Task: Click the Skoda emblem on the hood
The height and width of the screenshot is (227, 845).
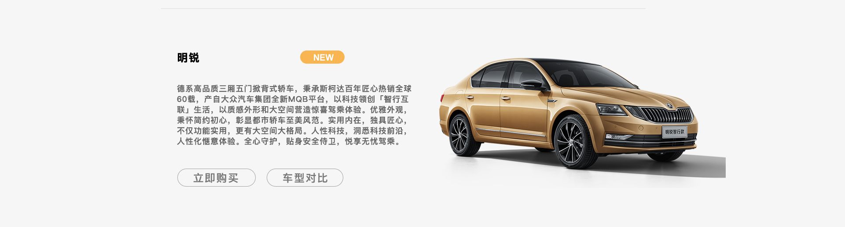Action: 669,105
